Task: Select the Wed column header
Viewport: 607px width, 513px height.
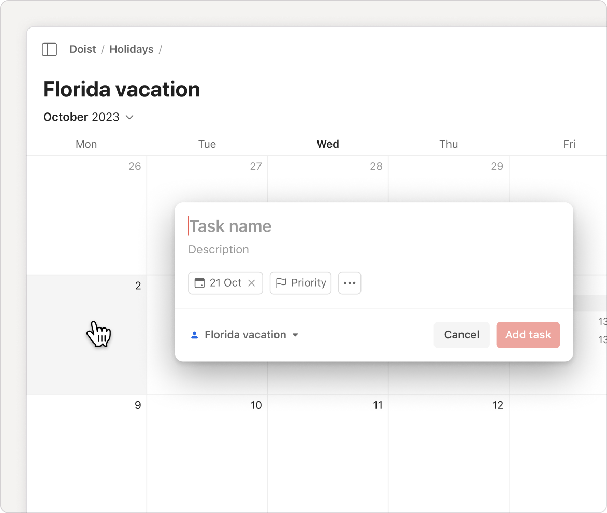Action: [x=327, y=144]
